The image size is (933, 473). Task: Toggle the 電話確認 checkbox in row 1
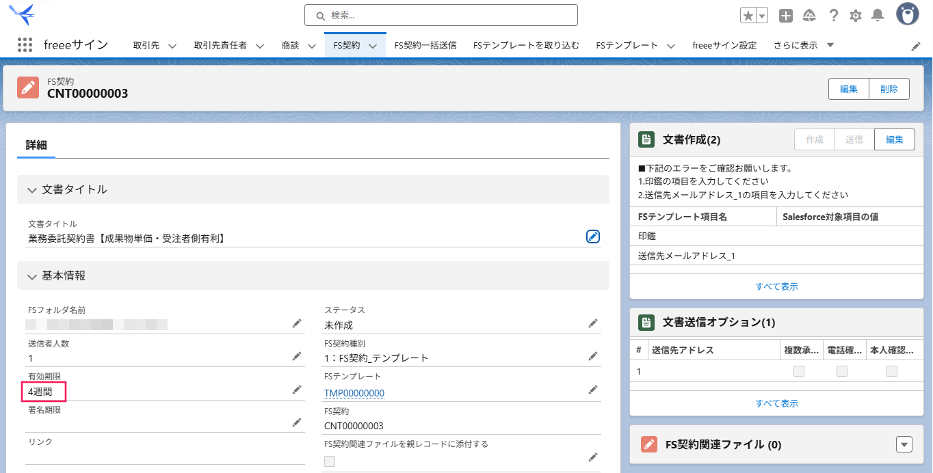tap(842, 371)
